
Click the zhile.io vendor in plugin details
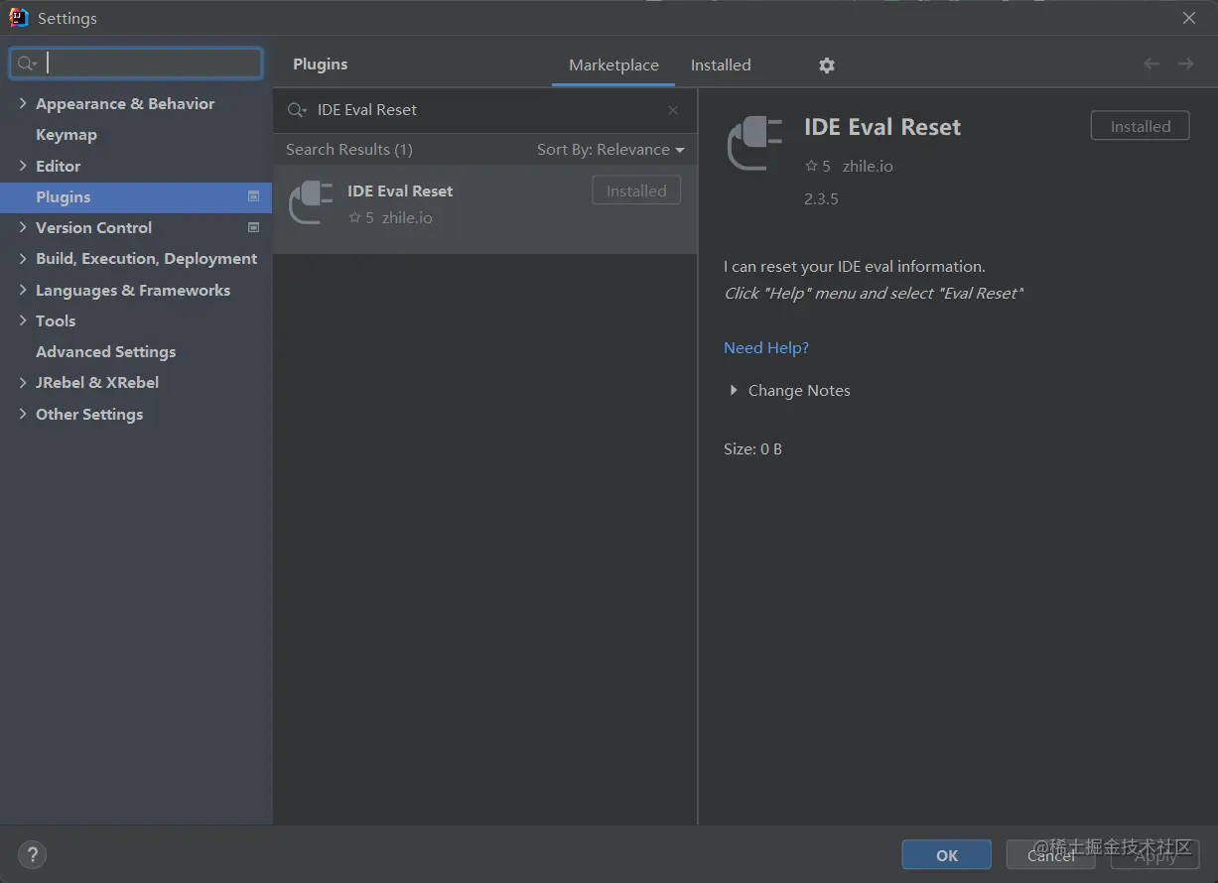868,166
